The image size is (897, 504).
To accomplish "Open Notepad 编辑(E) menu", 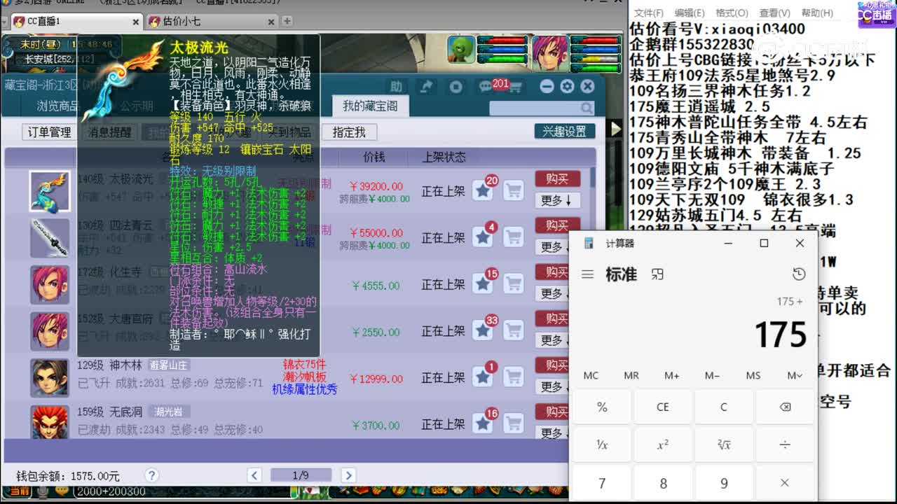I will pyautogui.click(x=690, y=13).
